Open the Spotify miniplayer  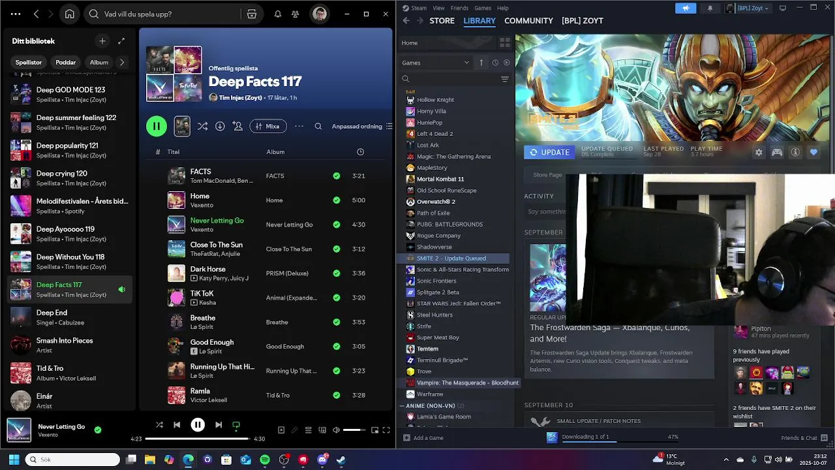coord(375,430)
